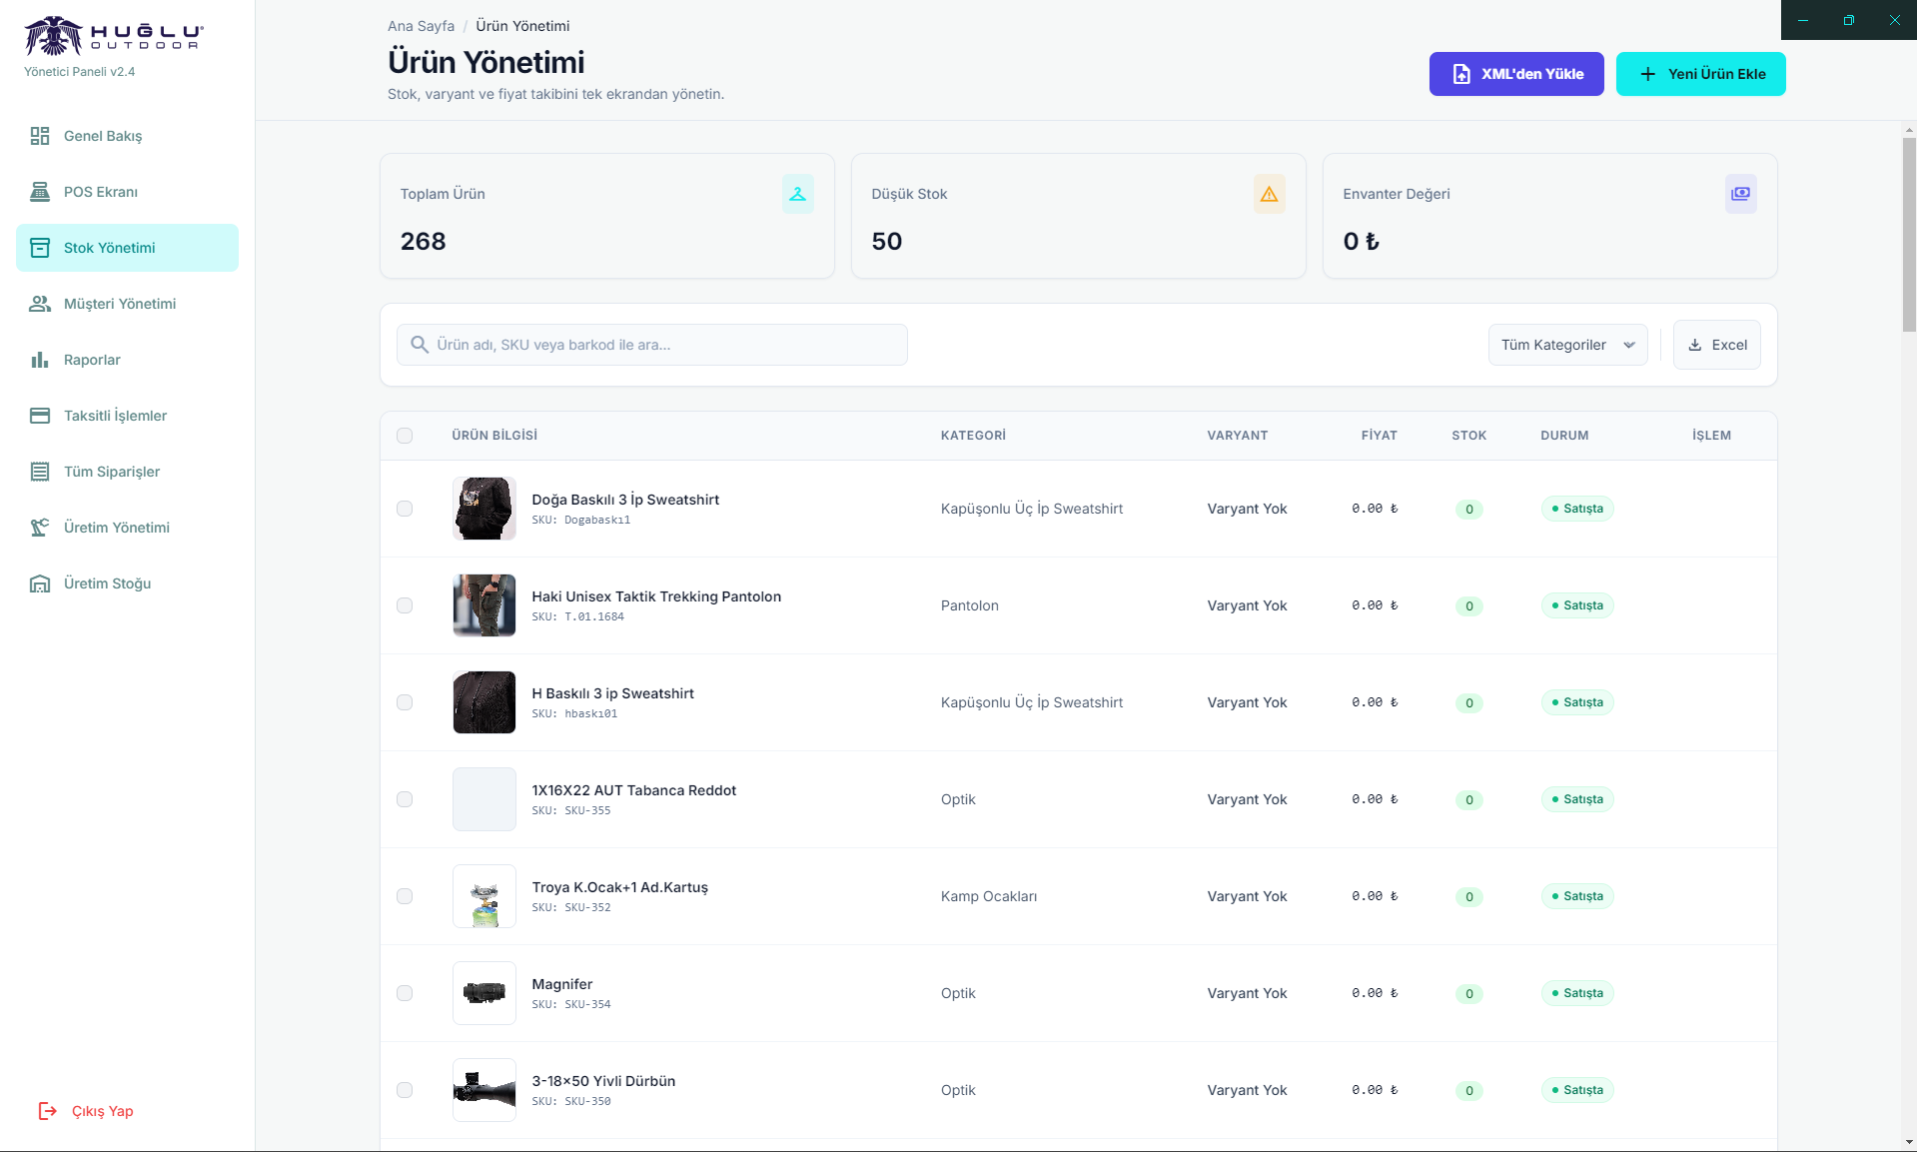Click the inventory value money icon
This screenshot has height=1152, width=1917.
pos(1740,194)
